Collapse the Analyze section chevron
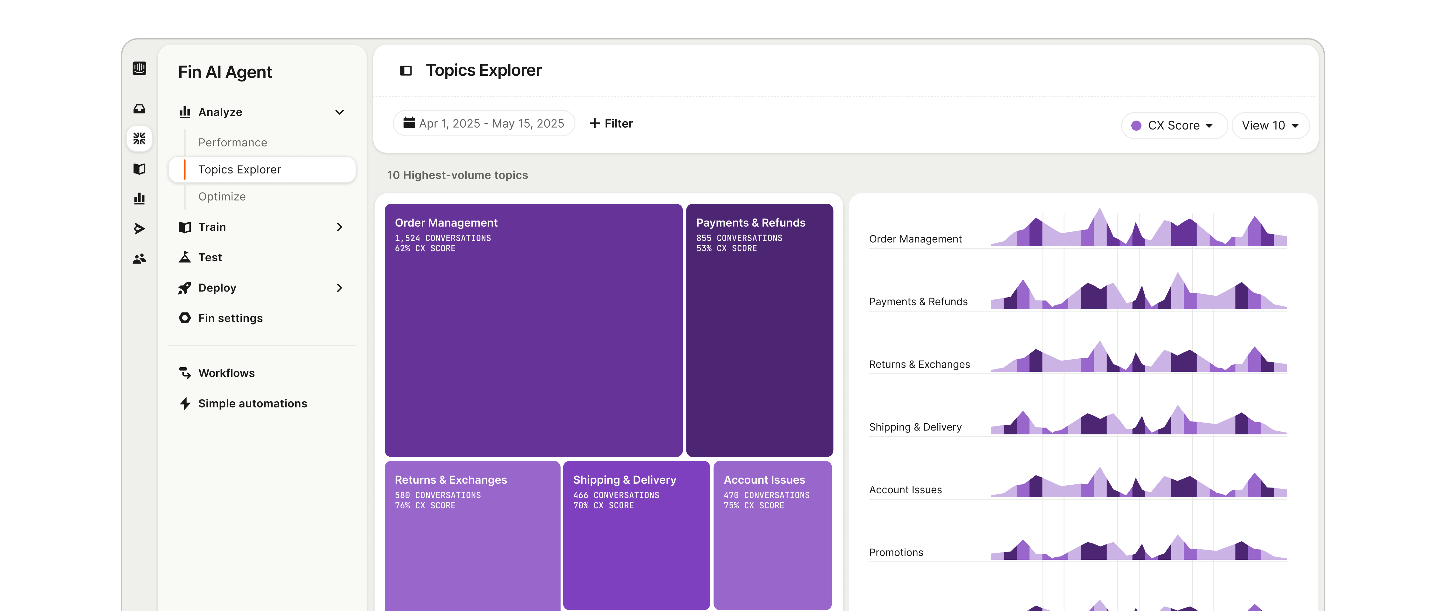 (x=339, y=112)
